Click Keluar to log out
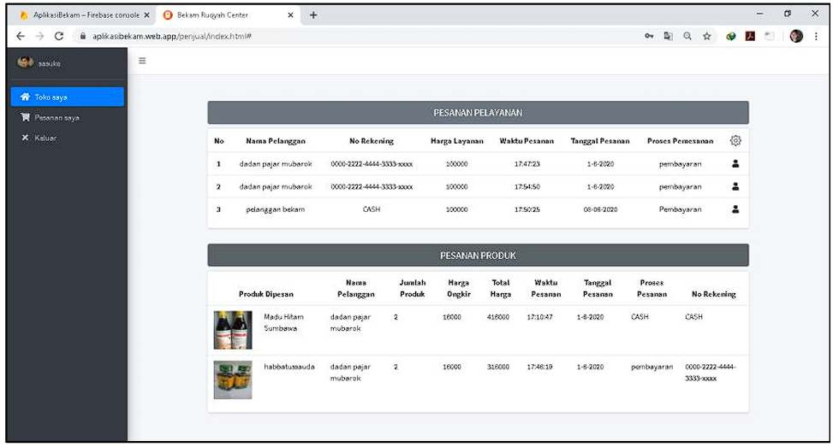 [41, 137]
